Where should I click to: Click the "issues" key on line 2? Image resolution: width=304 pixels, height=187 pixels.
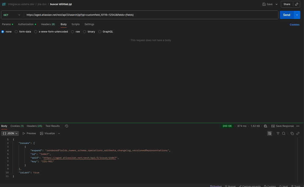[24, 143]
